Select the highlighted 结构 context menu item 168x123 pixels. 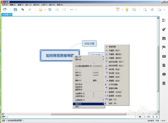(89, 104)
